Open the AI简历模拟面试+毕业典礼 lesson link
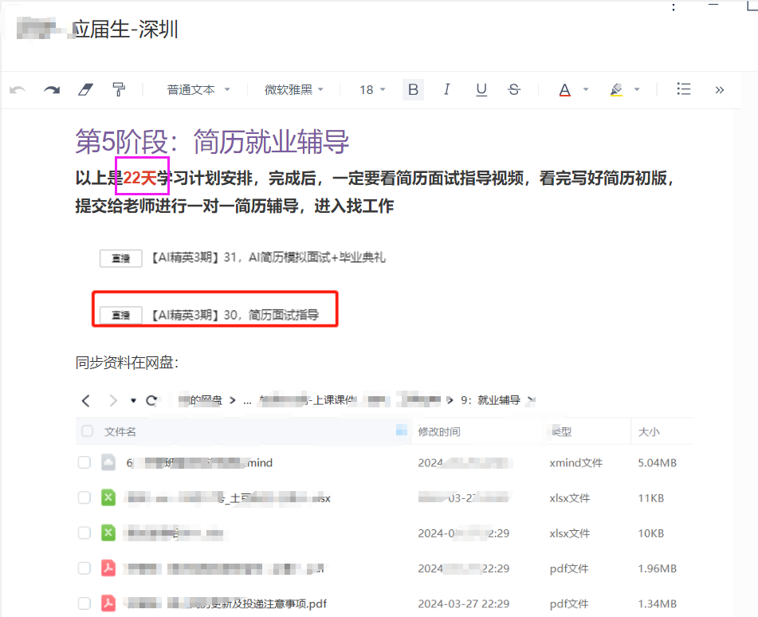758x617 pixels. 267,257
